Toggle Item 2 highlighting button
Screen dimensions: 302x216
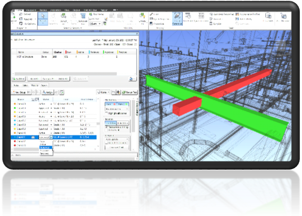pyautogui.click(x=123, y=104)
